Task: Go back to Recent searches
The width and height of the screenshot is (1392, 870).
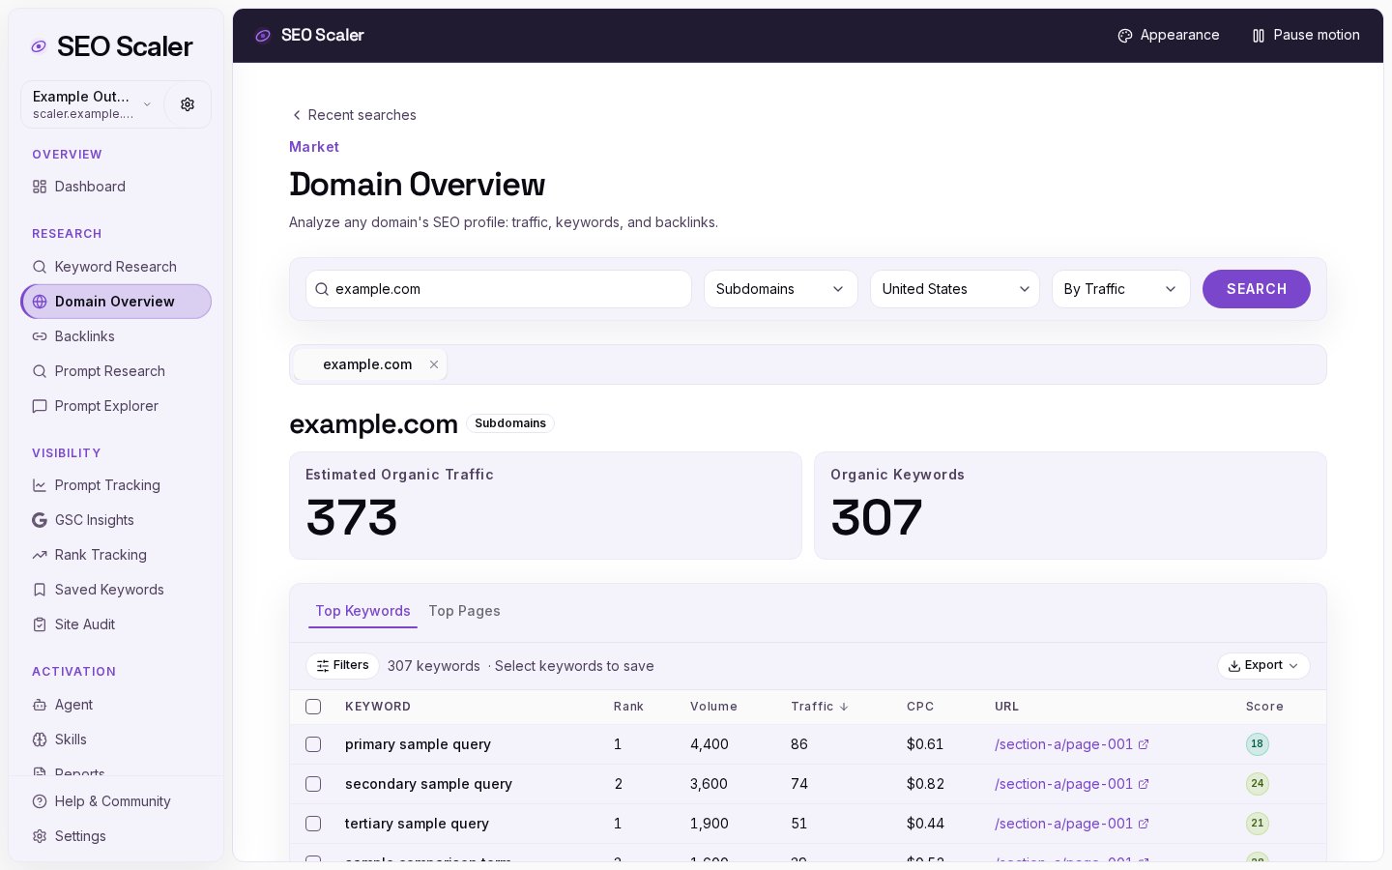Action: tap(354, 115)
